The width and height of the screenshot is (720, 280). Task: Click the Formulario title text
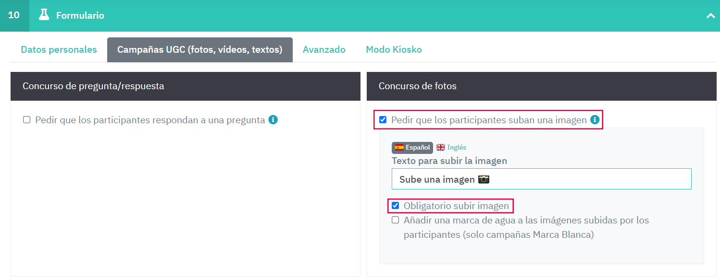(80, 15)
